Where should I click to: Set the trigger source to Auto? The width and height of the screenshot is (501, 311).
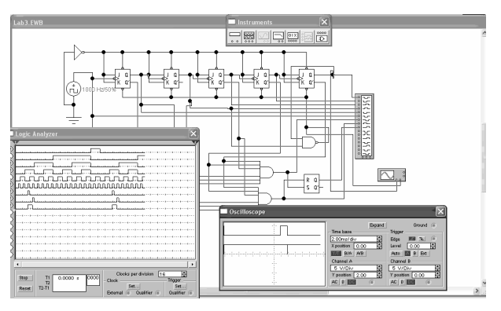[396, 253]
